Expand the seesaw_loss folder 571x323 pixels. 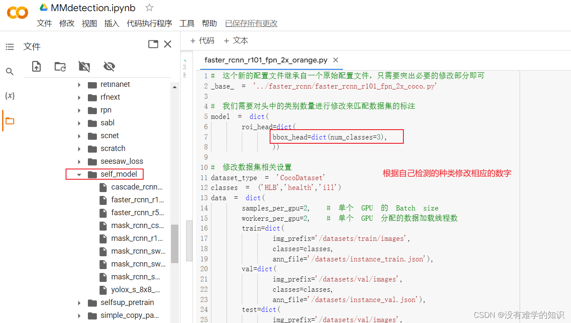point(79,162)
